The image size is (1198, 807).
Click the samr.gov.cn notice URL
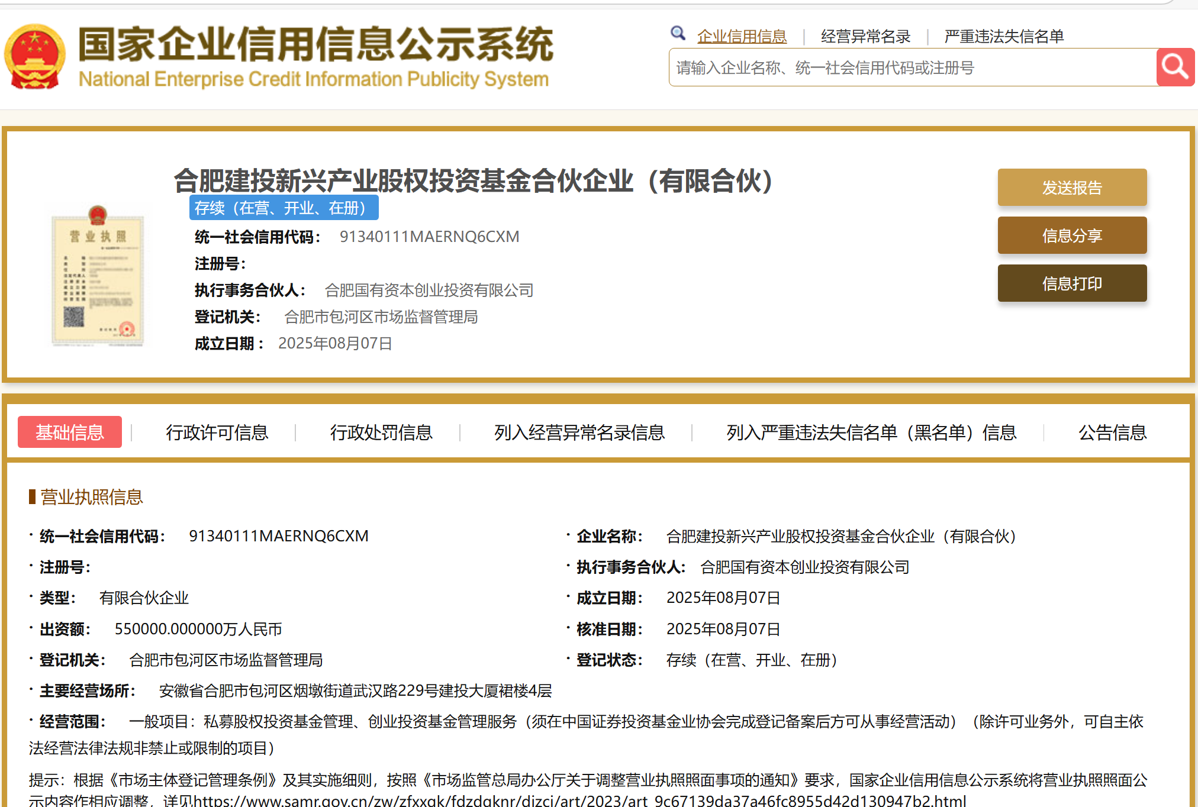pyautogui.click(x=580, y=800)
